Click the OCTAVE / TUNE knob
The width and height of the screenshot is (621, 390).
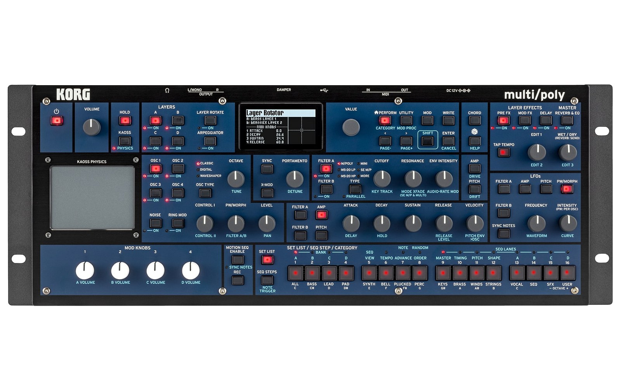[x=236, y=179]
